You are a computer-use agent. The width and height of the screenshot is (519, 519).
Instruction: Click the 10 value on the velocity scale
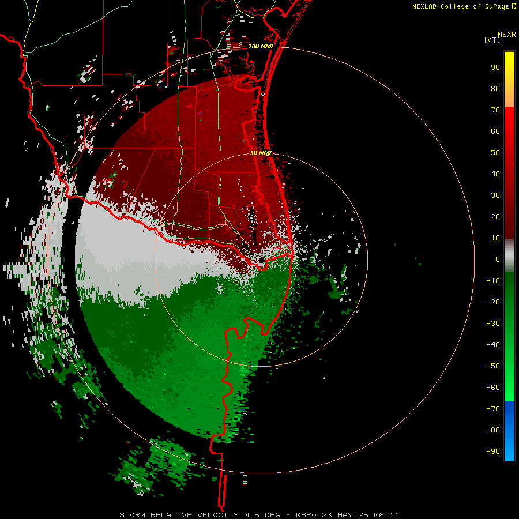point(495,238)
